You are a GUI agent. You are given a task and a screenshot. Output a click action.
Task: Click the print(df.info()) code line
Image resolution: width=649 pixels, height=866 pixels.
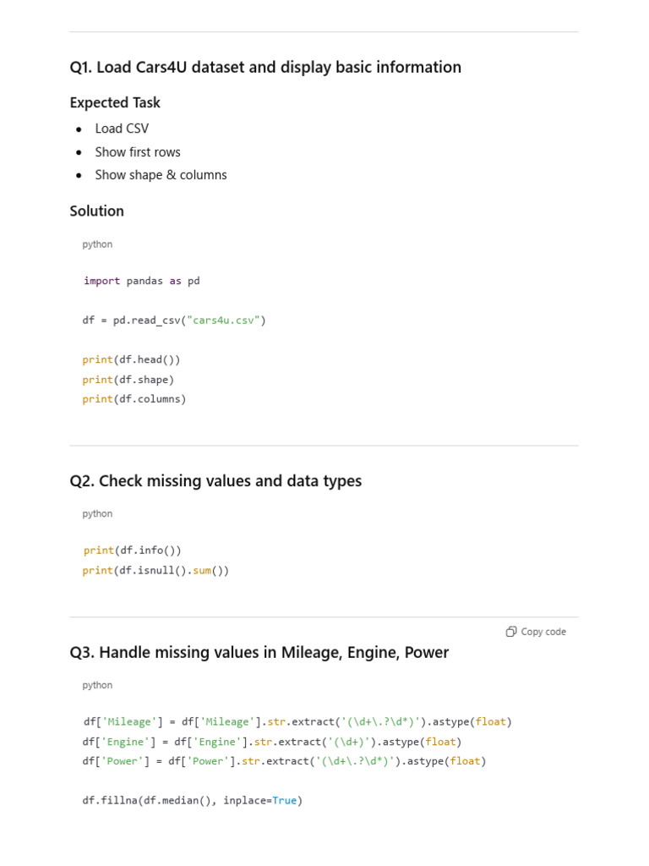coord(132,551)
